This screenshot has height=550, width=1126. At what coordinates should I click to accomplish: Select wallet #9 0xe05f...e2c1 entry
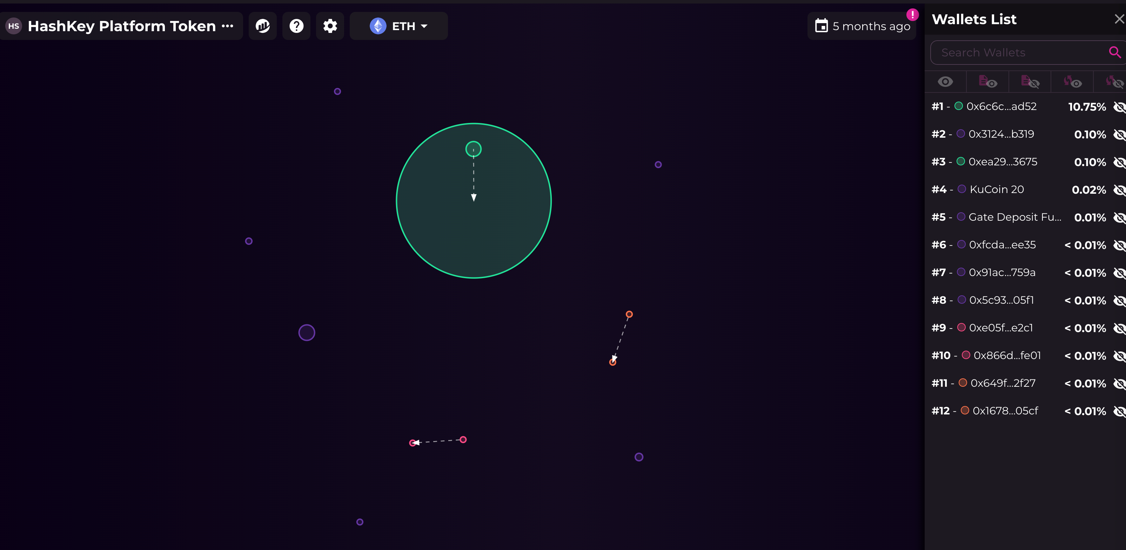coord(1000,328)
